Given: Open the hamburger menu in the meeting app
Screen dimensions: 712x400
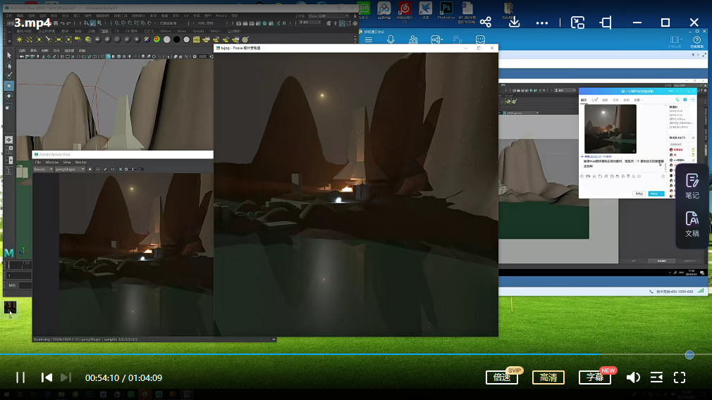Looking at the screenshot, I should click(x=369, y=40).
